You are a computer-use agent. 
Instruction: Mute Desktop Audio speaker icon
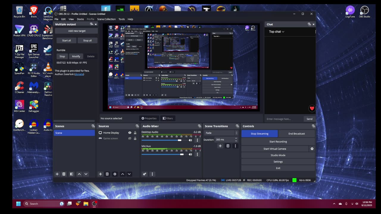(190, 140)
